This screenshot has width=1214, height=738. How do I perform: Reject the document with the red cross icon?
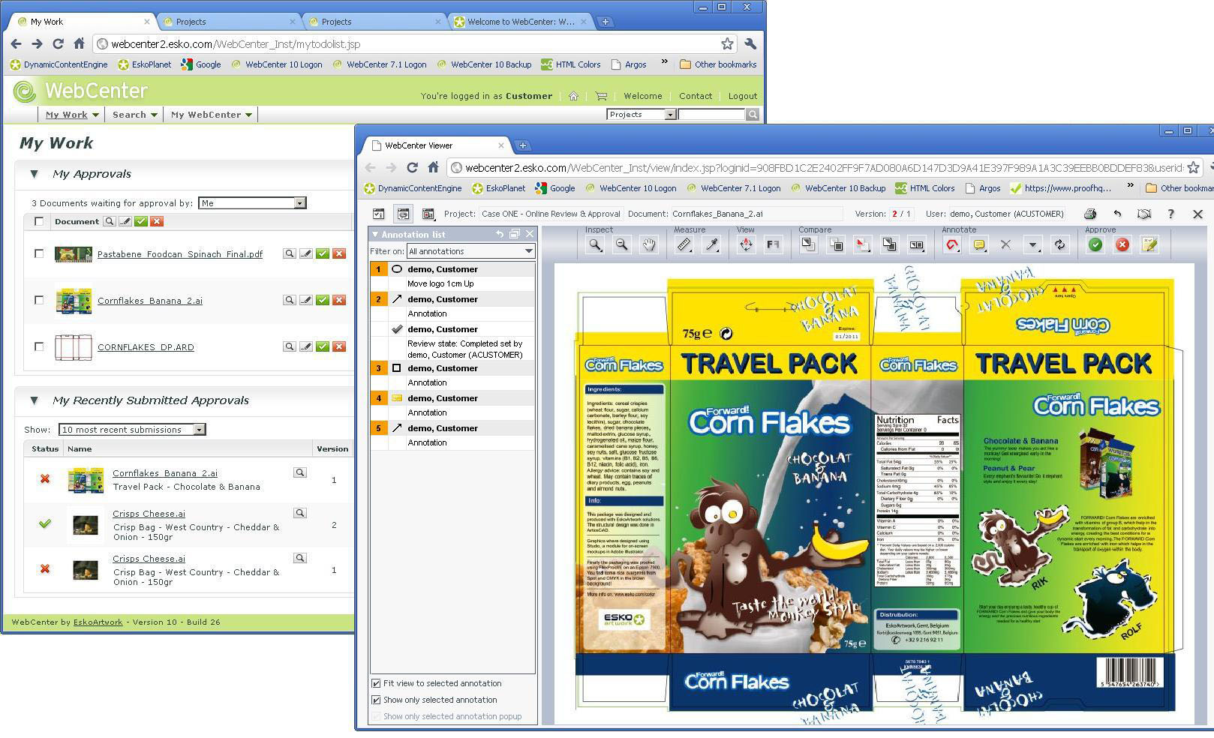coord(1123,244)
